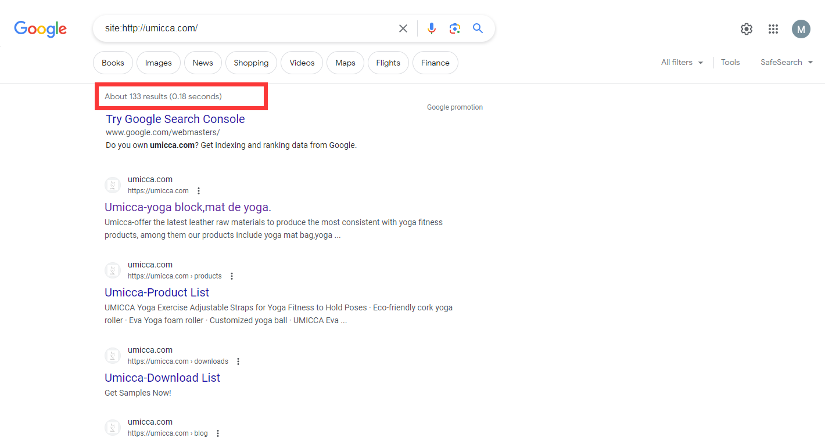825x438 pixels.
Task: Click the blue magnifier search button
Action: pos(478,28)
